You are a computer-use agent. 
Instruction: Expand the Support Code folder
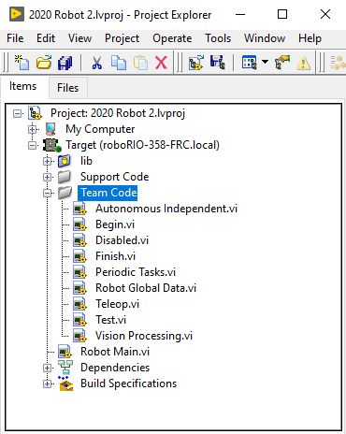click(48, 177)
